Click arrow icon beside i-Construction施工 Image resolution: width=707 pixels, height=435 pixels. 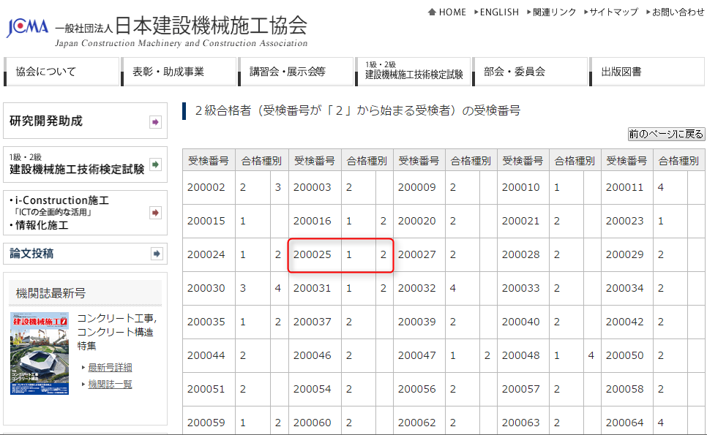click(x=155, y=213)
